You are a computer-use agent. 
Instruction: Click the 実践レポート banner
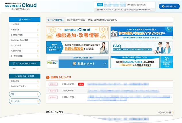pos(77,62)
